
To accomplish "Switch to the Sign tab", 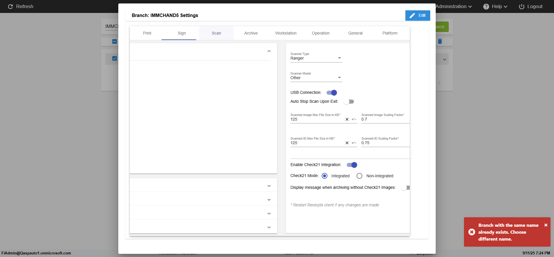I will (x=182, y=33).
